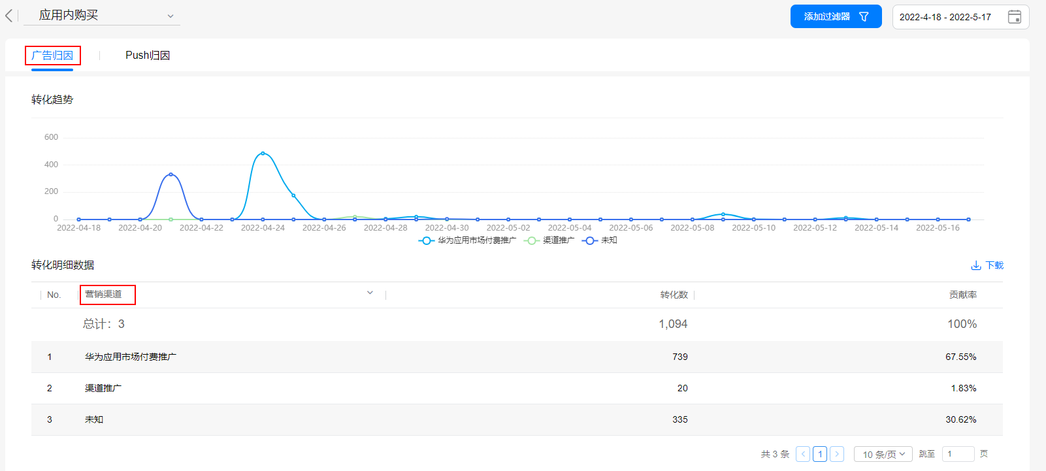
Task: Go to next page arrow
Action: pyautogui.click(x=837, y=454)
